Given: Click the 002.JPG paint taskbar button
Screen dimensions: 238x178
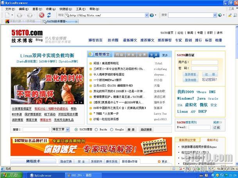Looking at the screenshot, I should pyautogui.click(x=83, y=175).
